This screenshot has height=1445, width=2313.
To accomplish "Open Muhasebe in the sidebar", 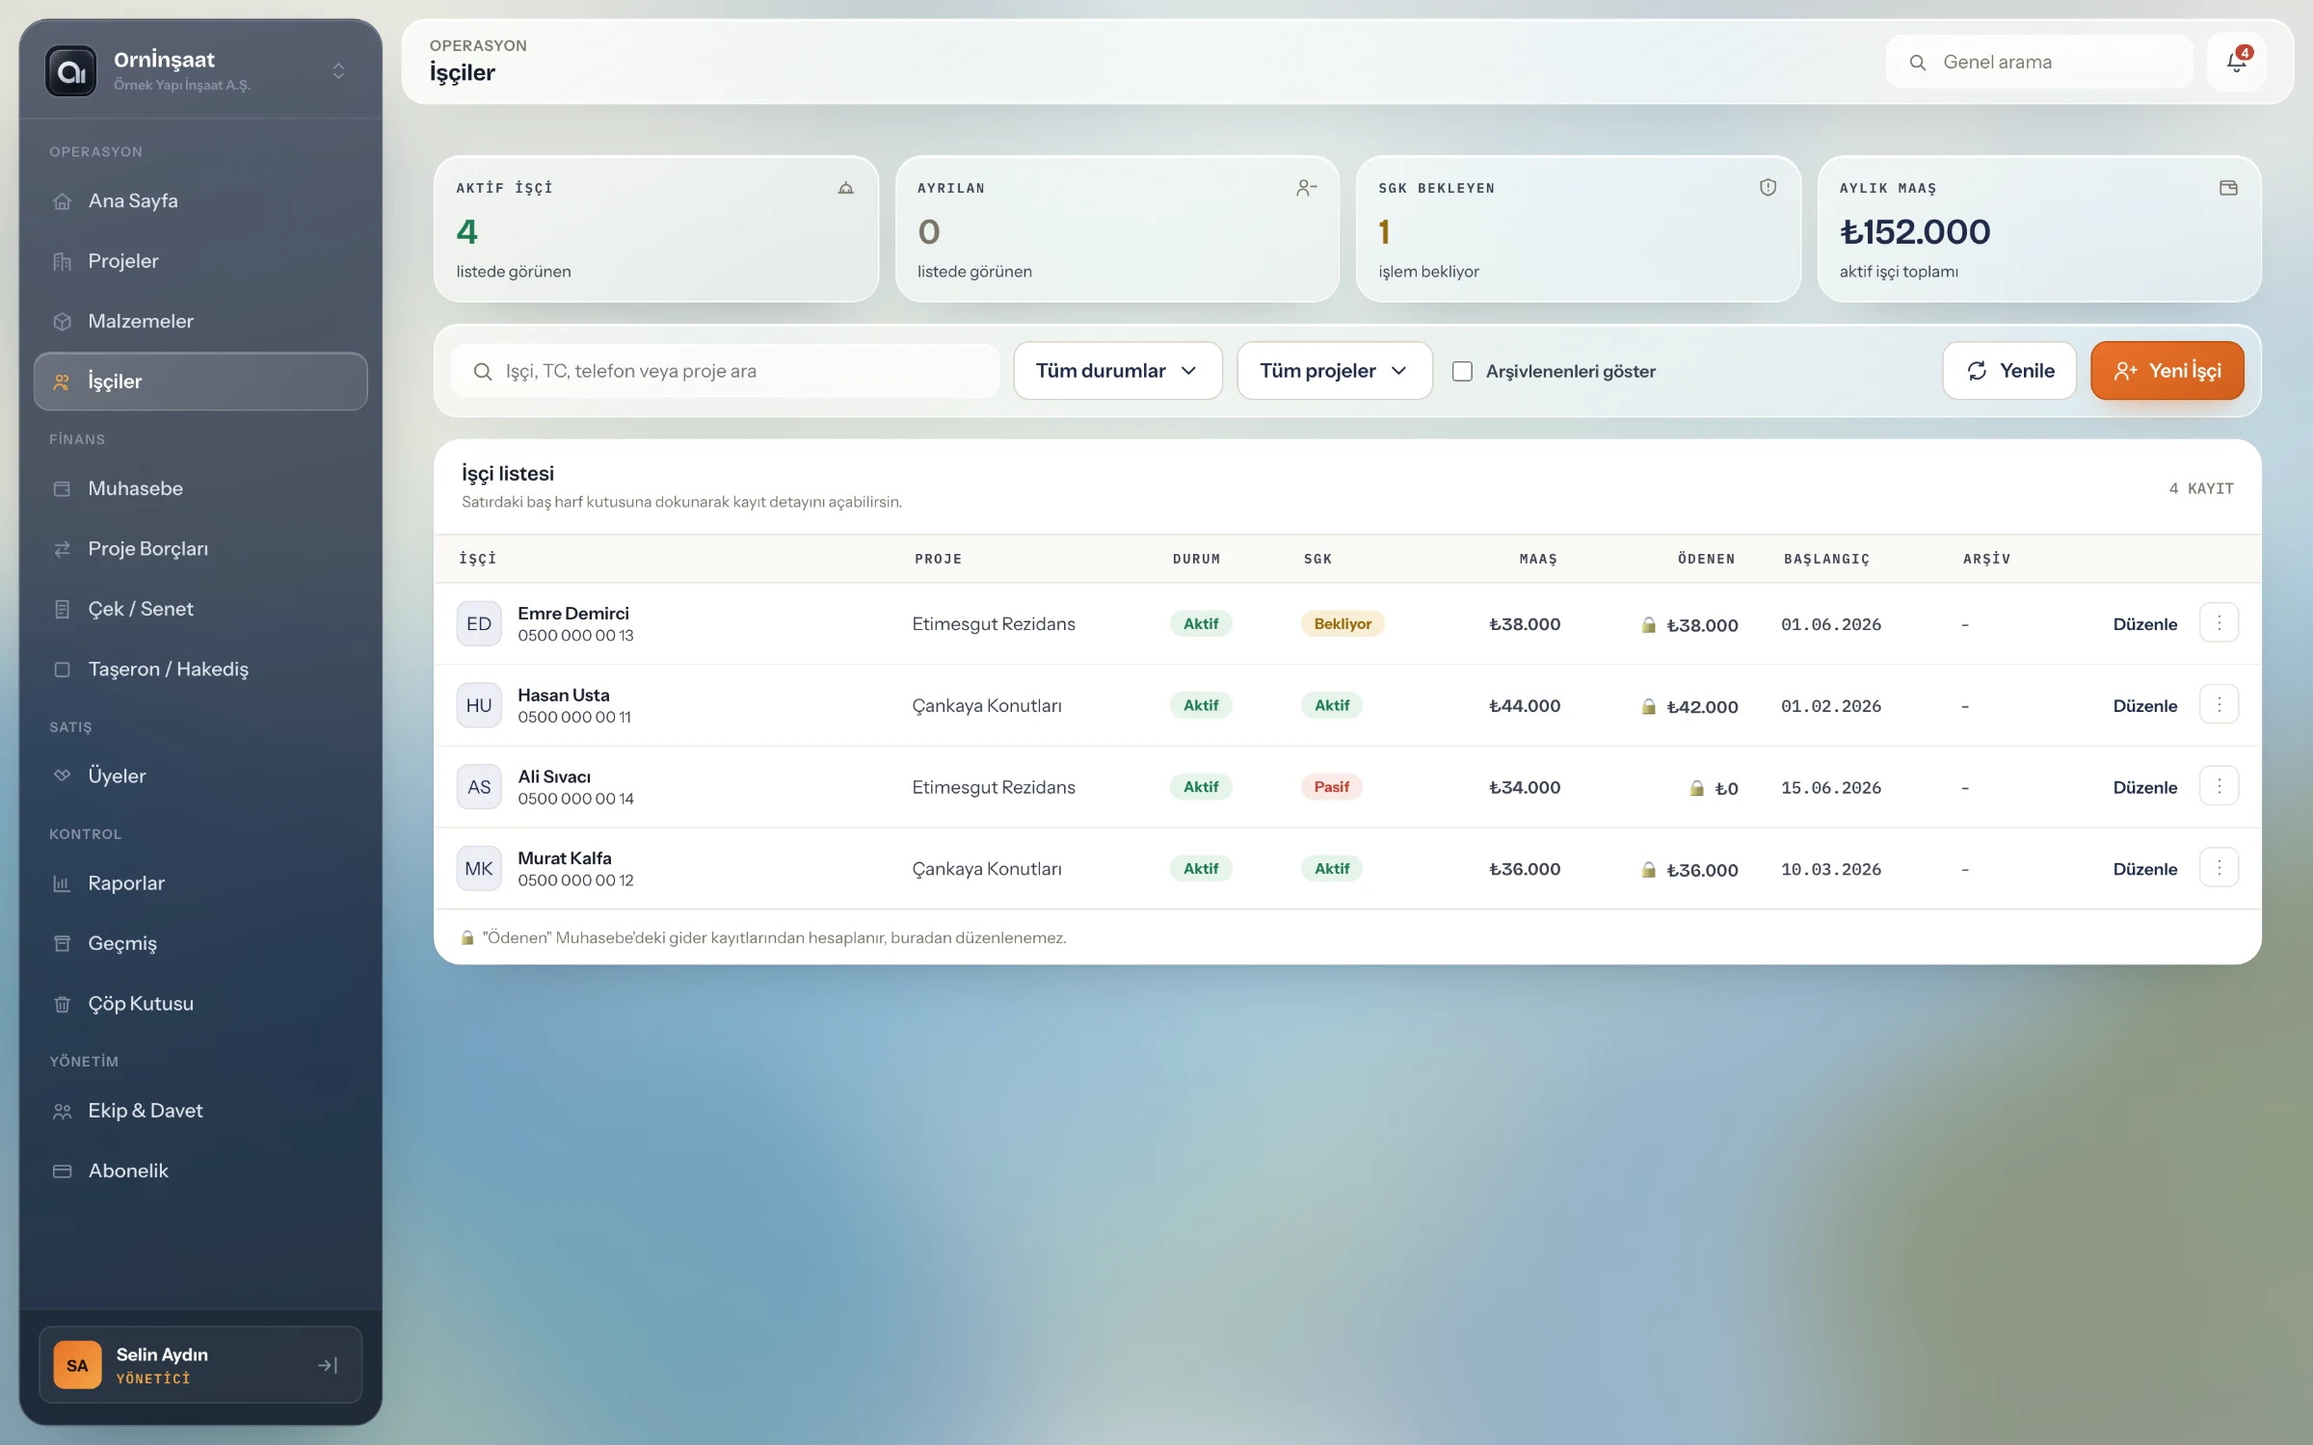I will (200, 488).
